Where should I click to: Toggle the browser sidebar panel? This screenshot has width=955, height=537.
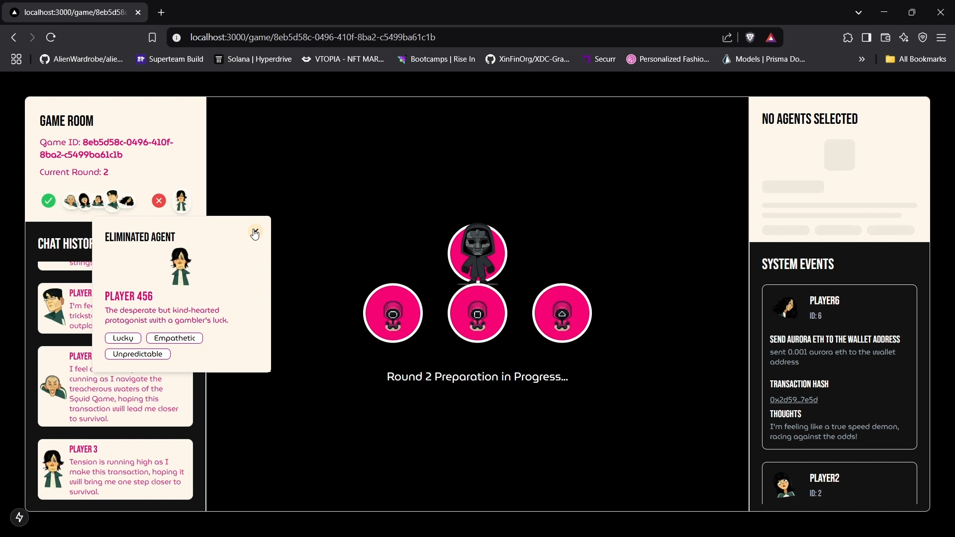pyautogui.click(x=866, y=37)
